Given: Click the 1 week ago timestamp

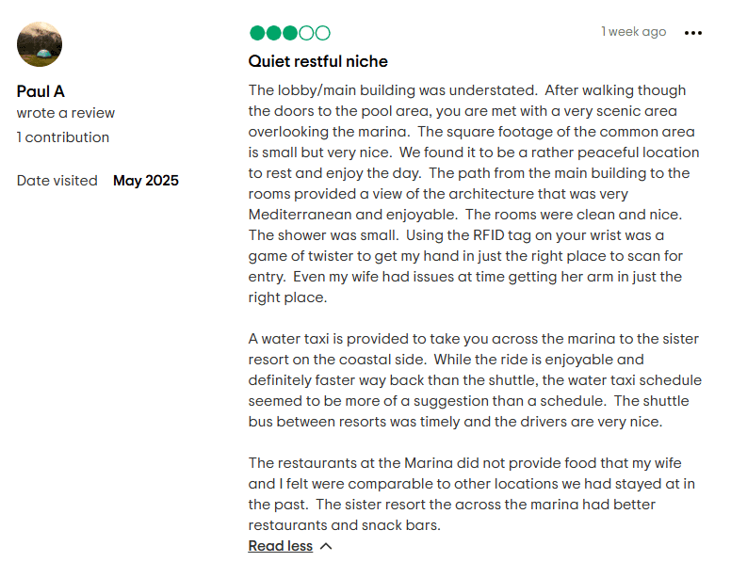Looking at the screenshot, I should click(634, 32).
